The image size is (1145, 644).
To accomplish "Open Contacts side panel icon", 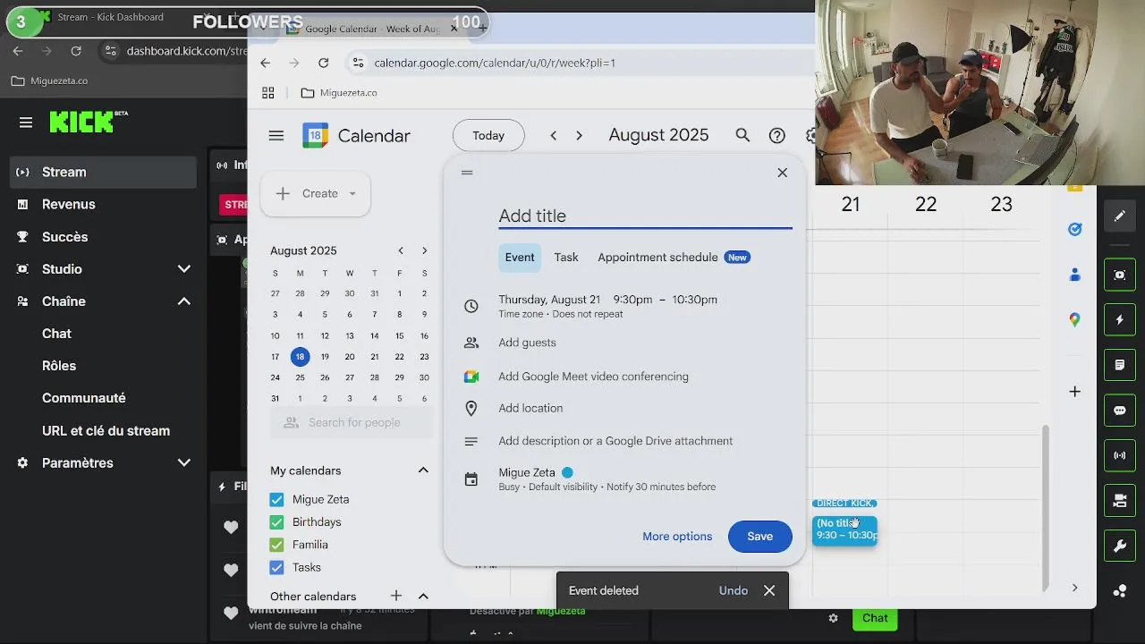I will coord(1075,275).
